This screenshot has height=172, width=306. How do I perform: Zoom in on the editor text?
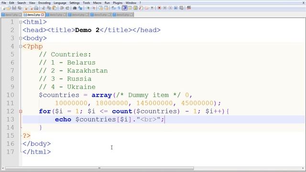tap(88, 8)
